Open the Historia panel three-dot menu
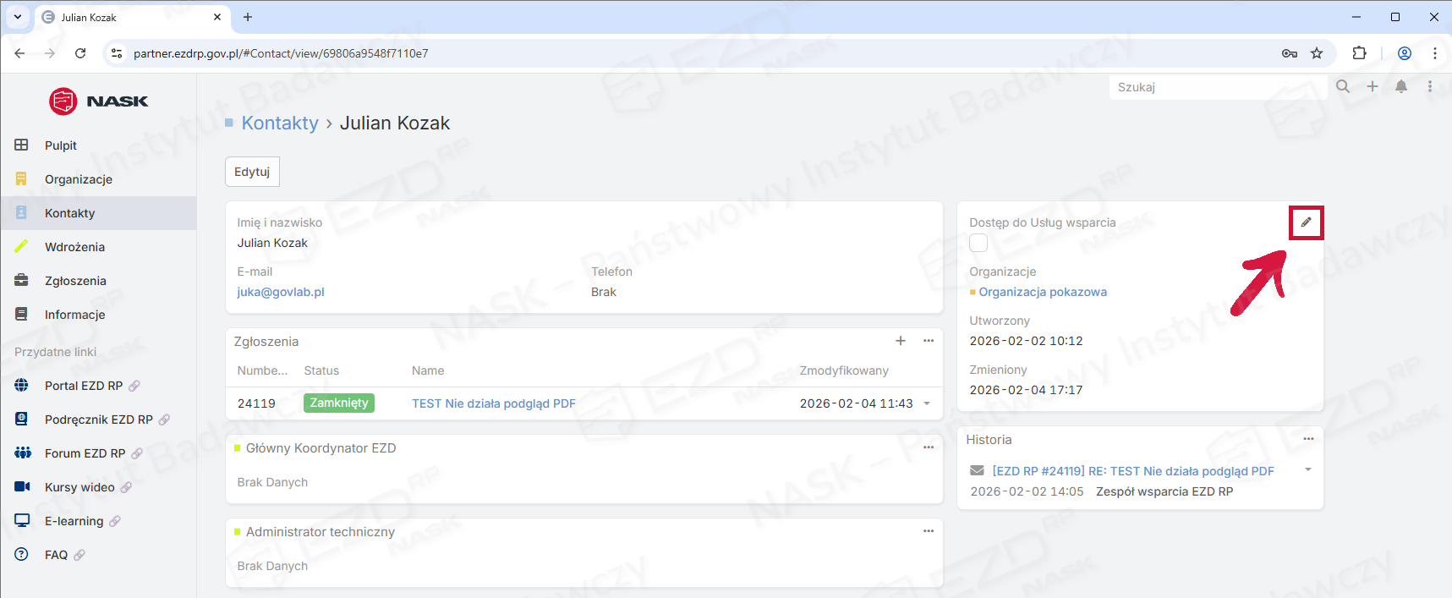This screenshot has width=1452, height=598. pyautogui.click(x=1308, y=439)
